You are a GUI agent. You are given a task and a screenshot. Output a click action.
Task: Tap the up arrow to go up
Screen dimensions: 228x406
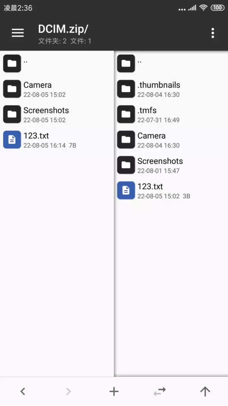(205, 391)
